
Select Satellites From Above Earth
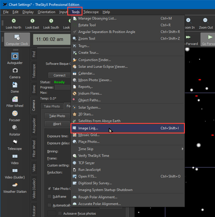(128, 121)
